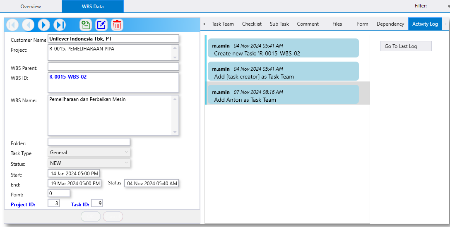Click the Task ID field

pos(97,203)
